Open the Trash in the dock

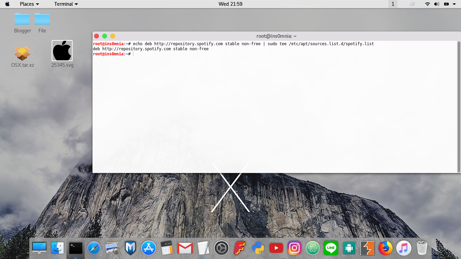coord(422,248)
